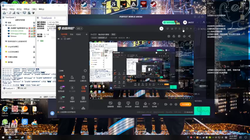Toggle the lock beside 全屏1 source
This screenshot has height=140, width=250.
click(62, 39)
